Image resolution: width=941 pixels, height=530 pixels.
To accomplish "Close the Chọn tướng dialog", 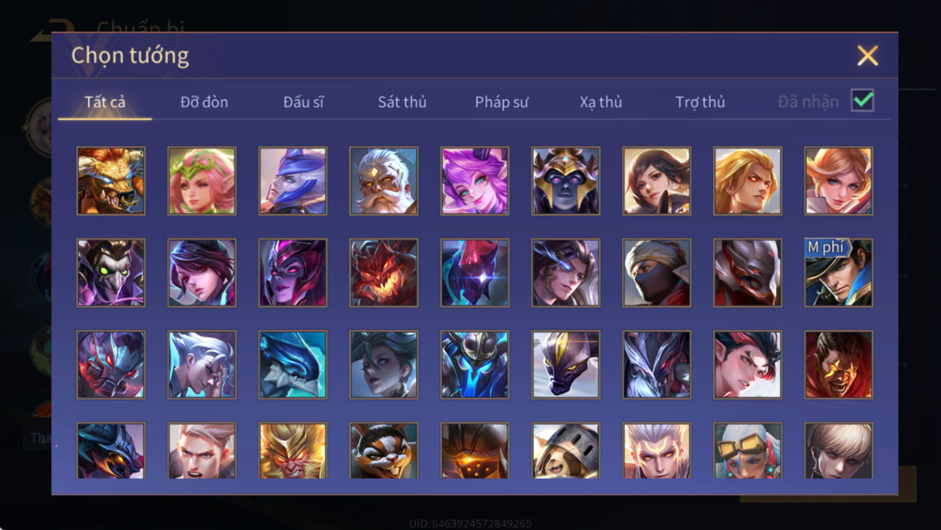I will coord(868,56).
